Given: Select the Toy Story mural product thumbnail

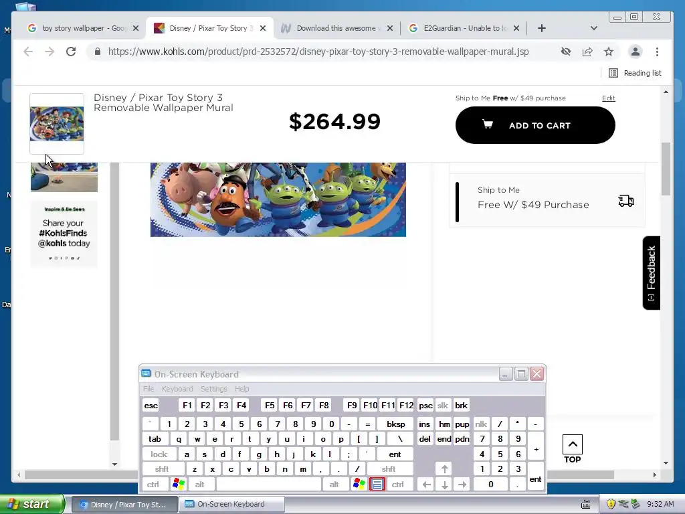Looking at the screenshot, I should coord(57,124).
